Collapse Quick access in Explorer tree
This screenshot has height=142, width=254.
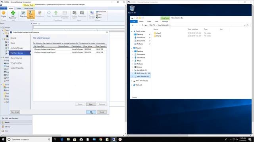132,31
